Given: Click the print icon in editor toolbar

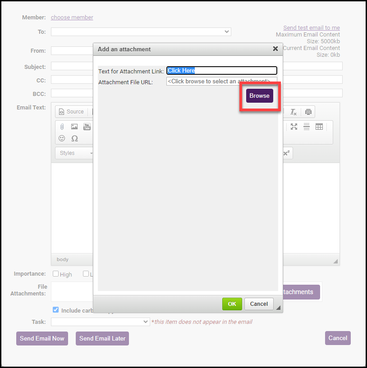Looking at the screenshot, I should (x=308, y=112).
